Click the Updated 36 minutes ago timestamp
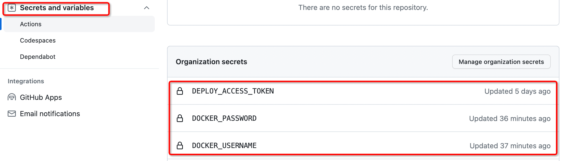563x161 pixels. pyautogui.click(x=510, y=118)
